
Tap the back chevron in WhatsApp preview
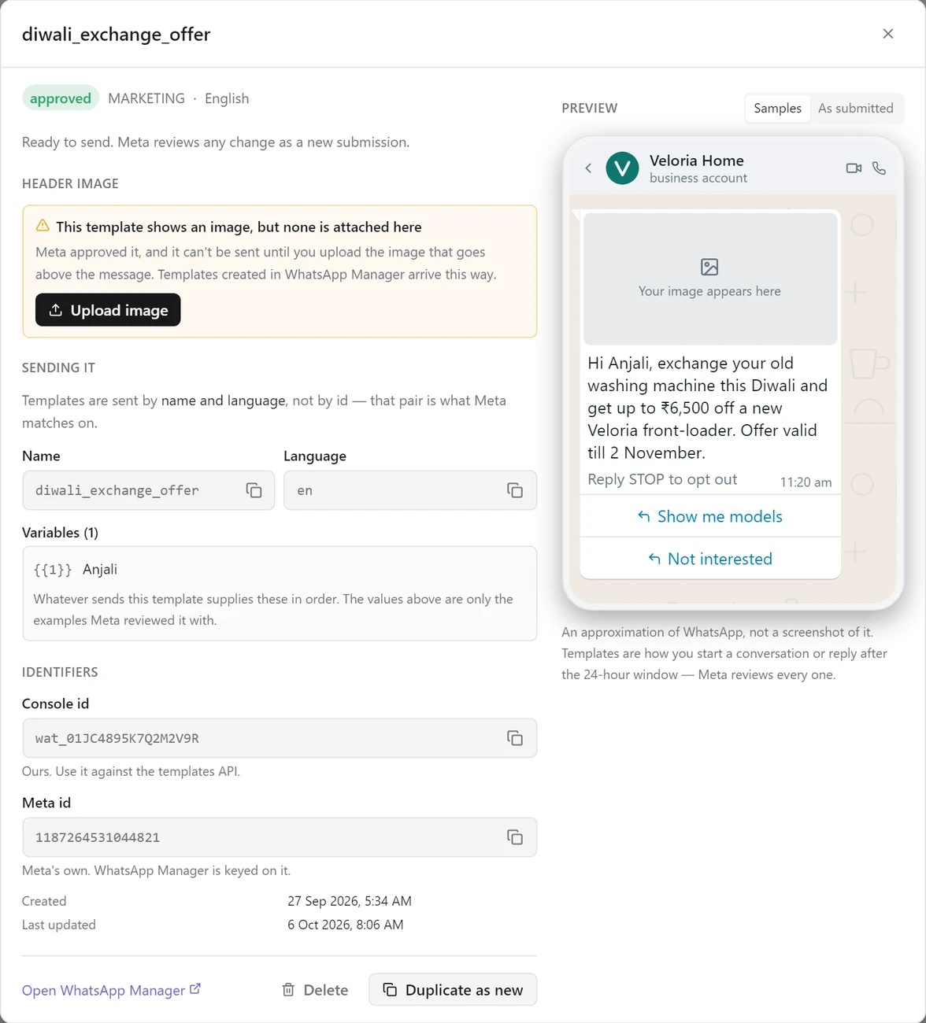[x=588, y=168]
